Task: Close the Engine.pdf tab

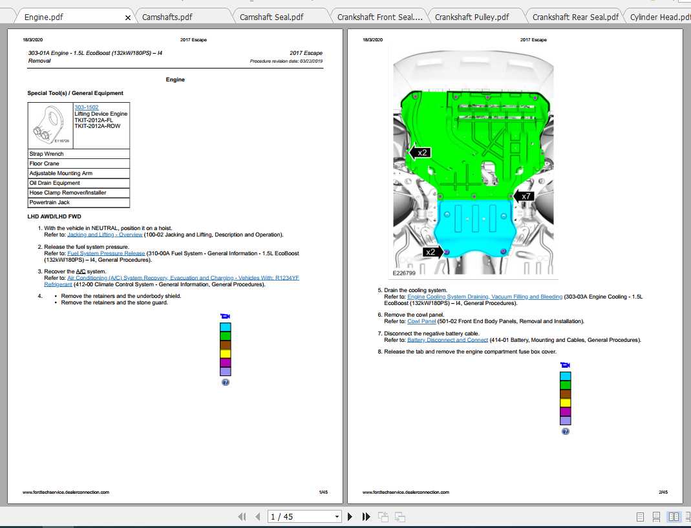Action: point(128,17)
